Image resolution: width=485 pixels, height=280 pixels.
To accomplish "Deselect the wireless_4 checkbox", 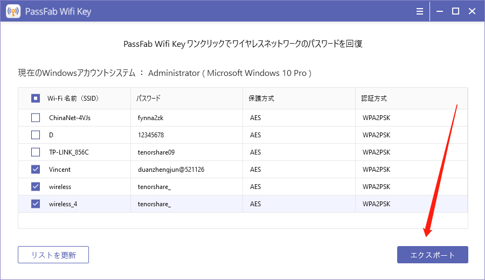I will click(x=36, y=204).
